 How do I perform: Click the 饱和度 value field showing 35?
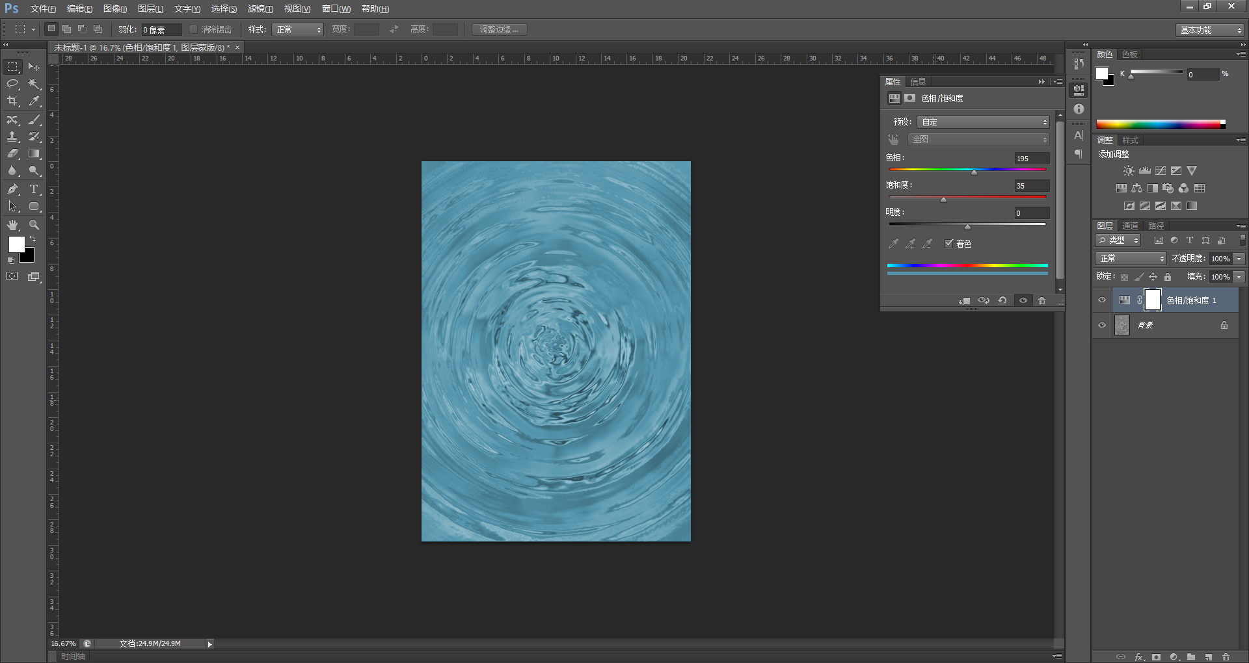[1032, 186]
